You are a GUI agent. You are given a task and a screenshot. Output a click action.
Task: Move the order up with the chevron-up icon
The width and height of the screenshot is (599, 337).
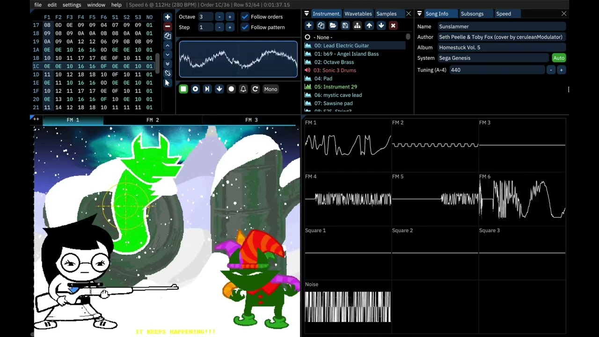click(168, 45)
